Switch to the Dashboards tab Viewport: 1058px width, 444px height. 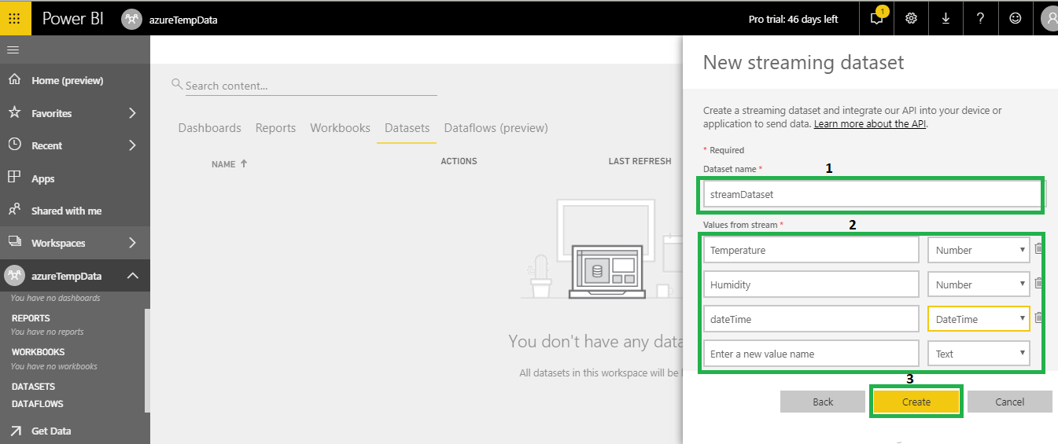(x=209, y=127)
